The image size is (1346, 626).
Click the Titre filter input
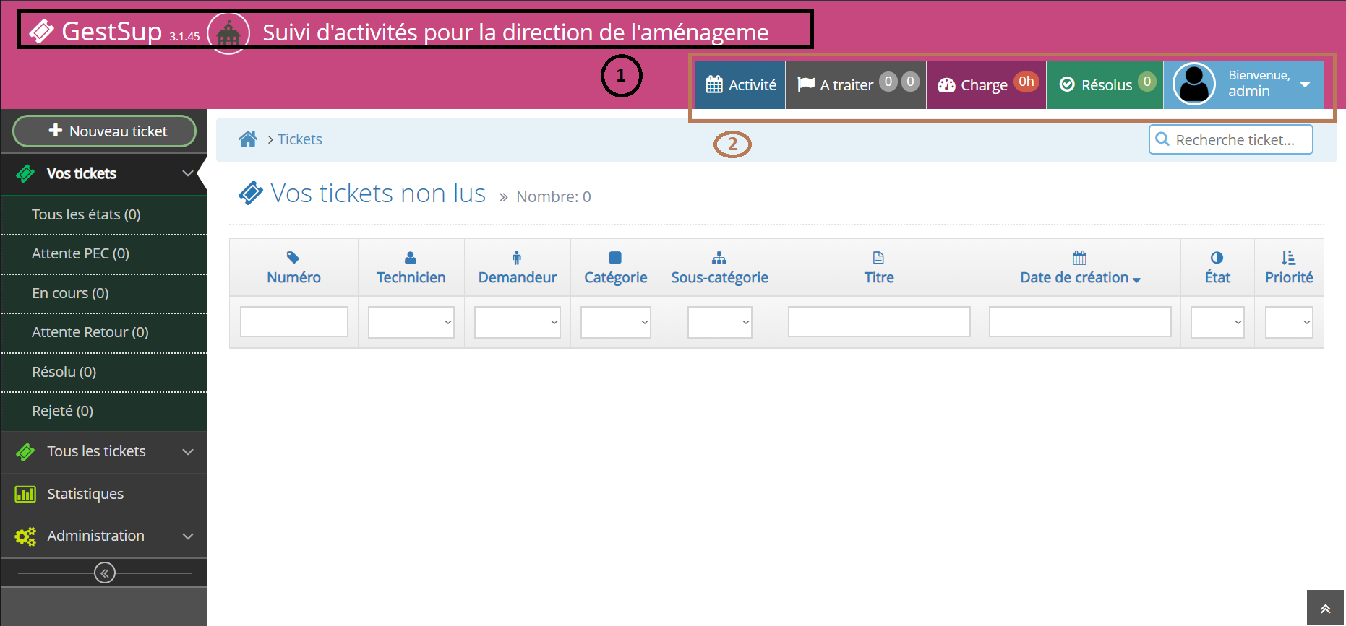[879, 322]
